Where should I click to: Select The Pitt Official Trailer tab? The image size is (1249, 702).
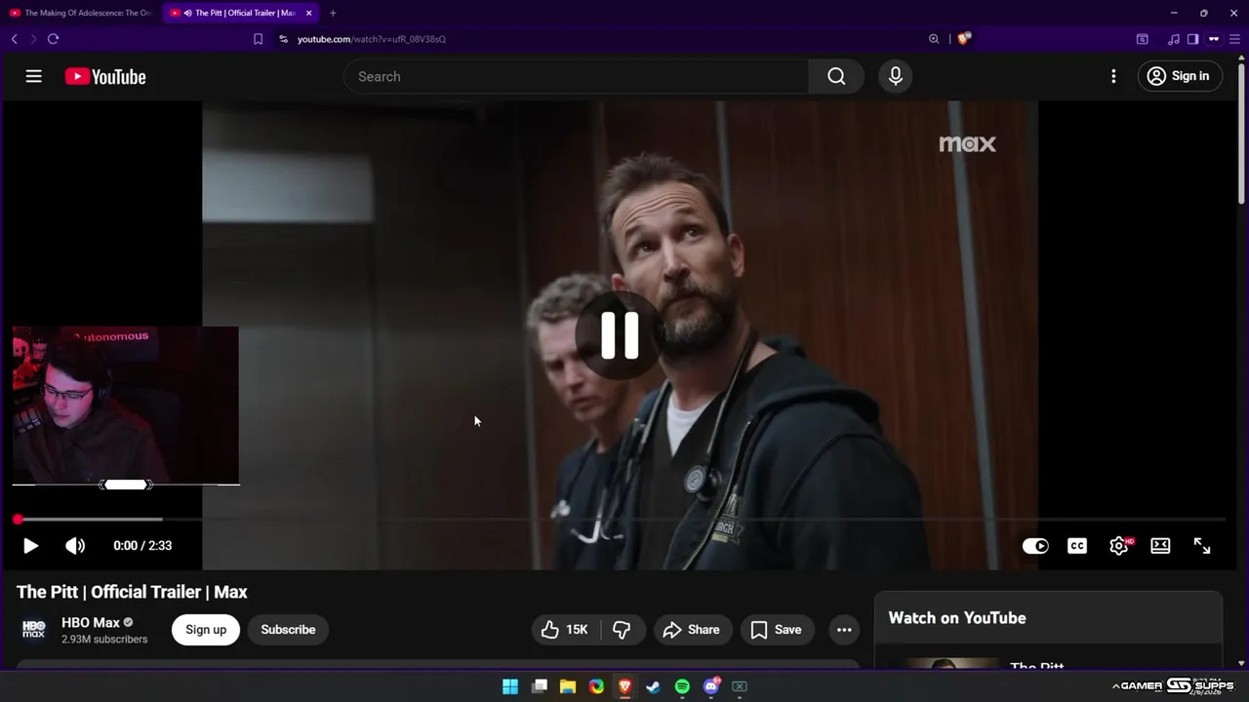coord(239,13)
